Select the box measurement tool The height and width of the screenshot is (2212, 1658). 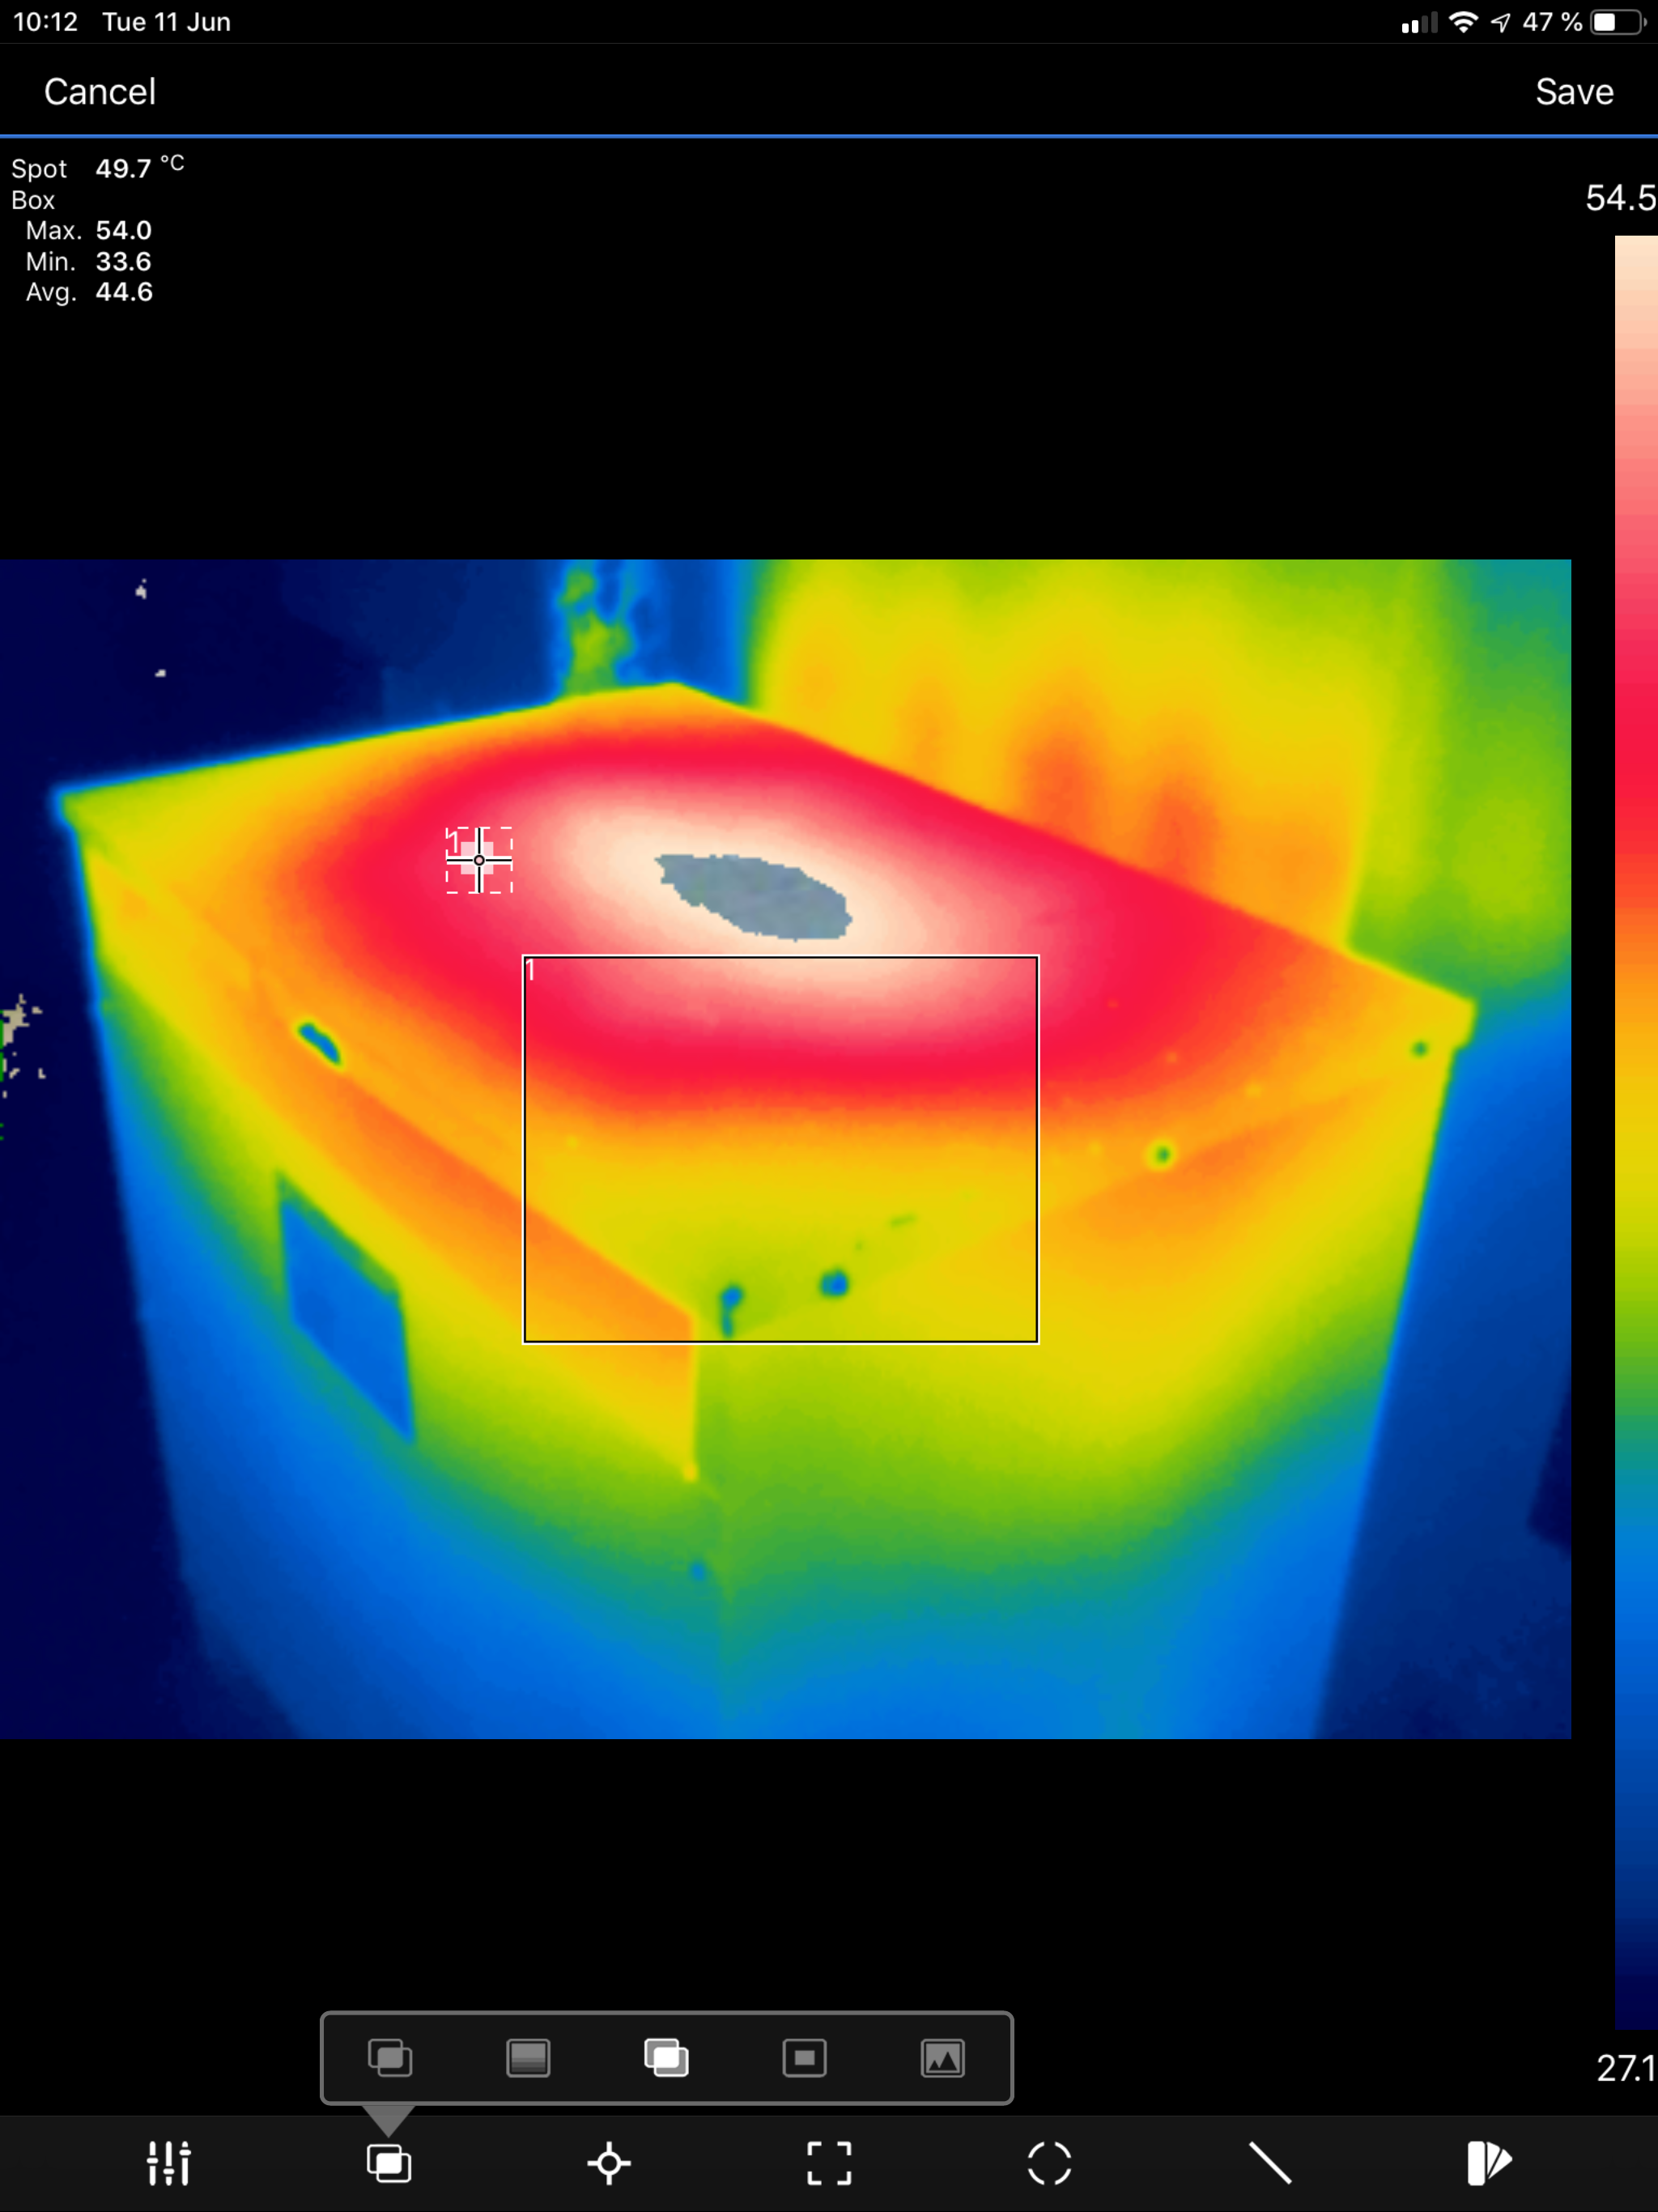(829, 2164)
